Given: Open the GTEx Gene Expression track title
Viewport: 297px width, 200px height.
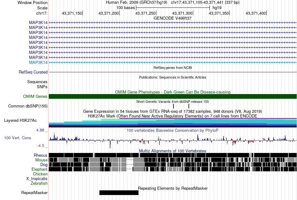Looking at the screenshot, I should tap(173, 111).
